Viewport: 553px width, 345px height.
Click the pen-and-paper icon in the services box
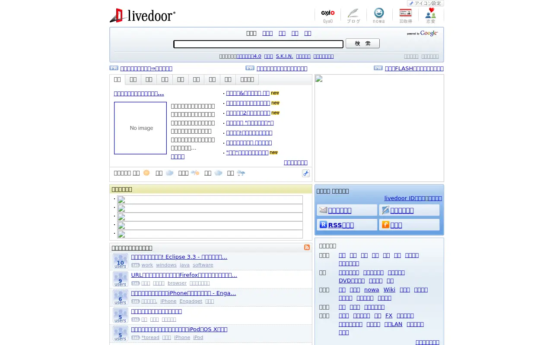coord(386,210)
